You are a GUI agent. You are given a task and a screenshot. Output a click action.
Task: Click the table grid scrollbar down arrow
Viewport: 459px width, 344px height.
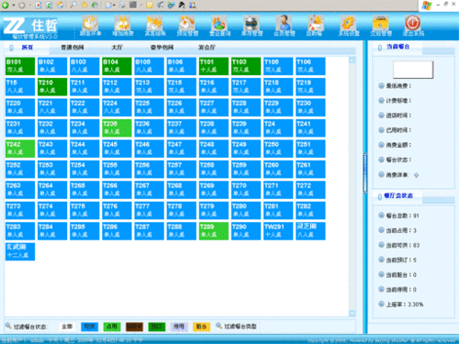[352, 313]
